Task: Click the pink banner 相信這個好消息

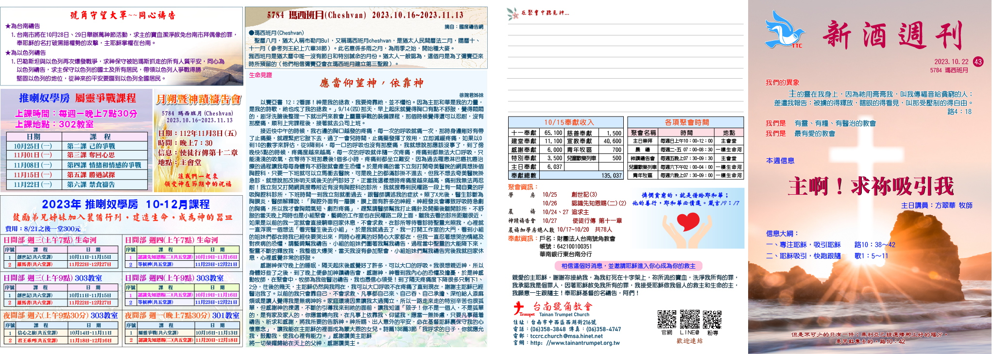Action: 628,266
